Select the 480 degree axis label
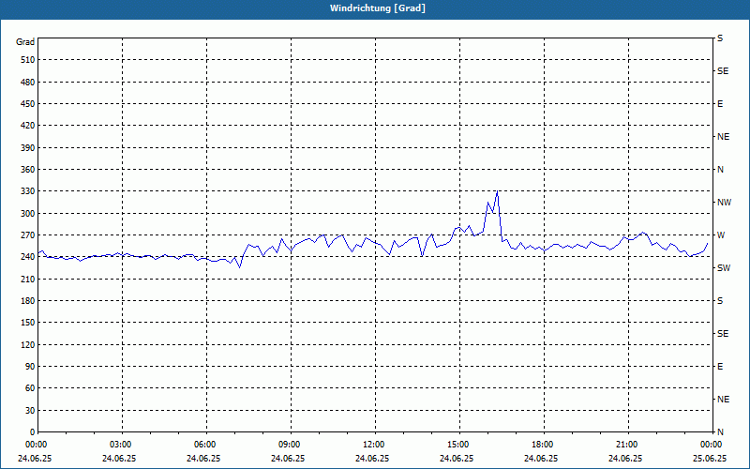This screenshot has height=469, width=750. coord(28,83)
